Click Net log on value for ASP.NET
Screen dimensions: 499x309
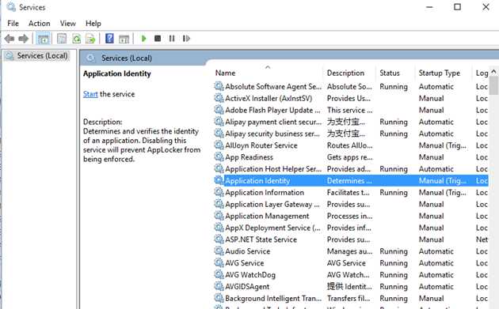point(482,239)
